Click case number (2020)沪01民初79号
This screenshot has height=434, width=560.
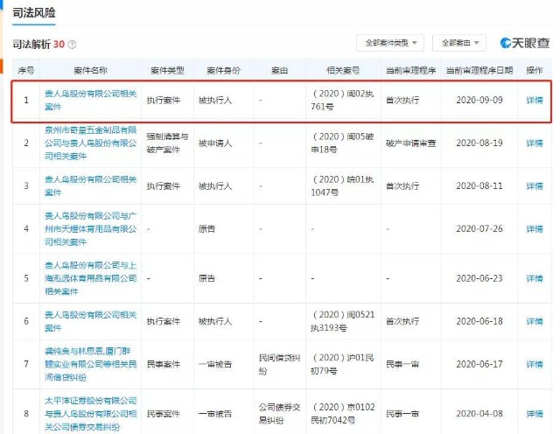pos(342,364)
